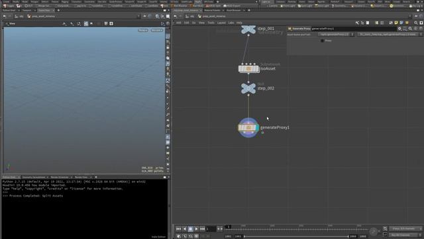Screen dimensions: 424x239
Task: Click the Point Light shelf tool
Action: pyautogui.click(x=288, y=6)
